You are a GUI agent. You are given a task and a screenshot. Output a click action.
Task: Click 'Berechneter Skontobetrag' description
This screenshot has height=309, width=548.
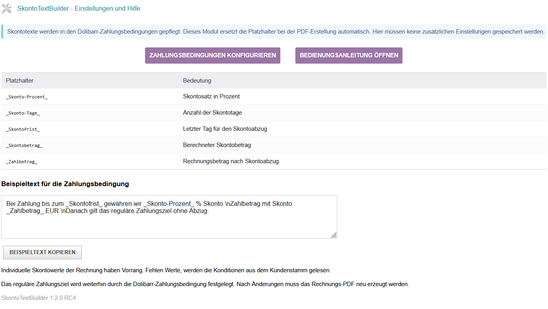click(x=217, y=145)
